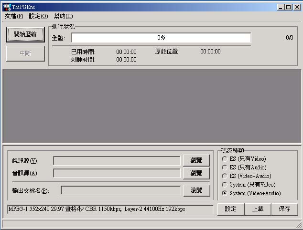This screenshot has height=230, width=303.
Task: Click the 0/0 counter text
Action: click(x=290, y=37)
